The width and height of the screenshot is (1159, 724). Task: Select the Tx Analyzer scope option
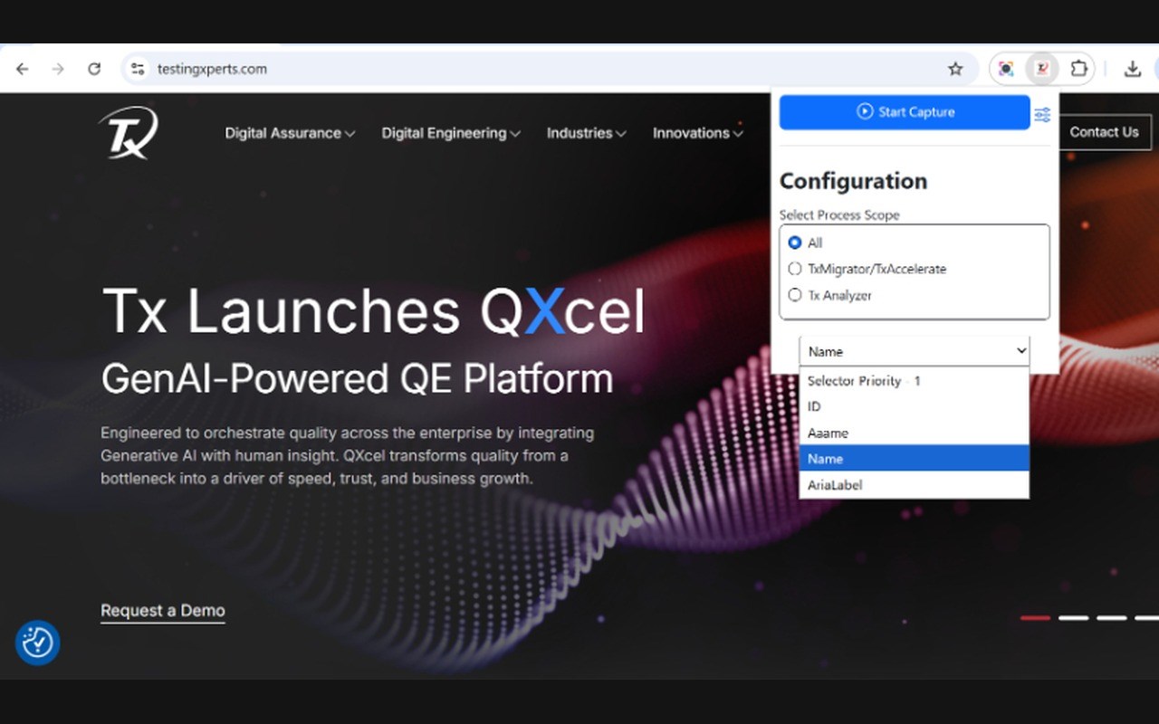(x=795, y=295)
